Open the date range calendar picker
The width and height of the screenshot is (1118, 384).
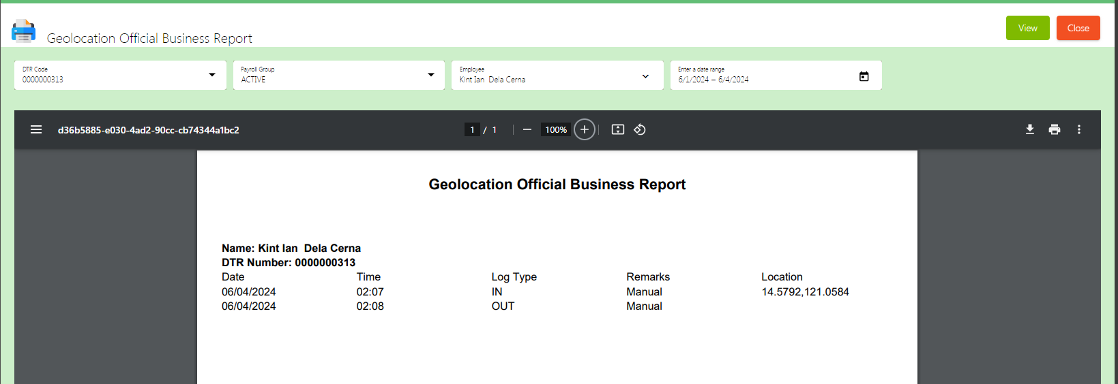pos(864,76)
